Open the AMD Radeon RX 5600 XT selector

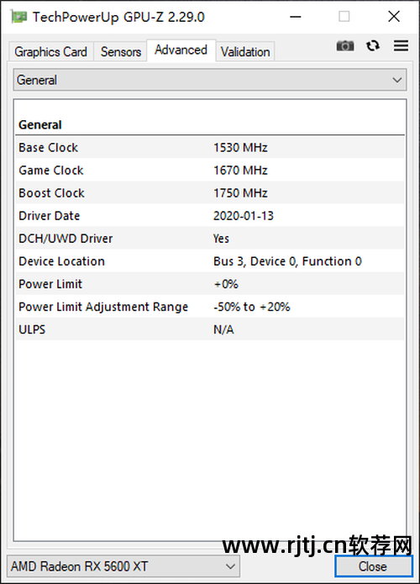tap(123, 566)
